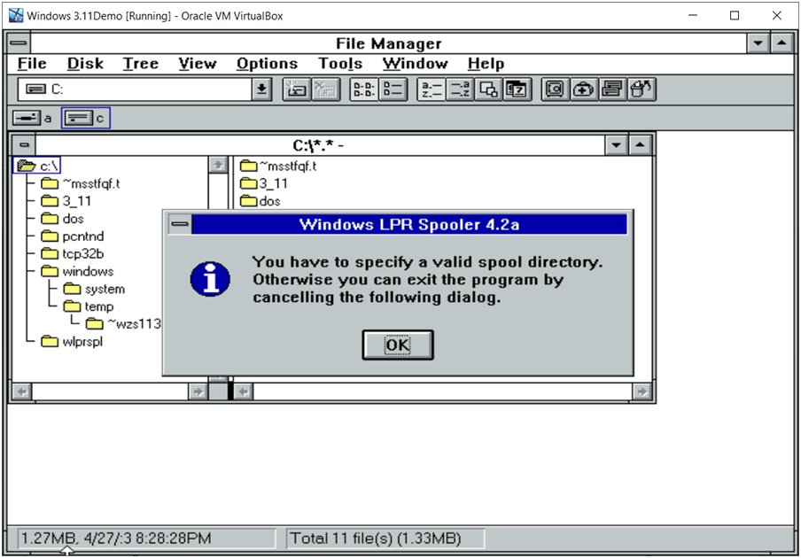Click tree pane scroll-up arrow
Screen dimensions: 801x558
coord(218,165)
